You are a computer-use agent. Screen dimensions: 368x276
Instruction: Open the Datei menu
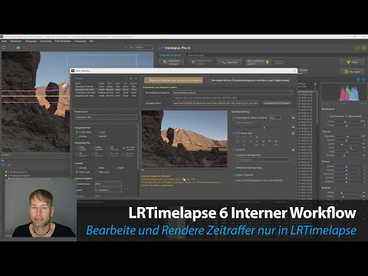(x=5, y=41)
